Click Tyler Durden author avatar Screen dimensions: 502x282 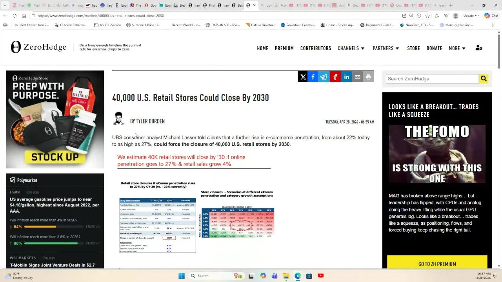click(x=118, y=119)
